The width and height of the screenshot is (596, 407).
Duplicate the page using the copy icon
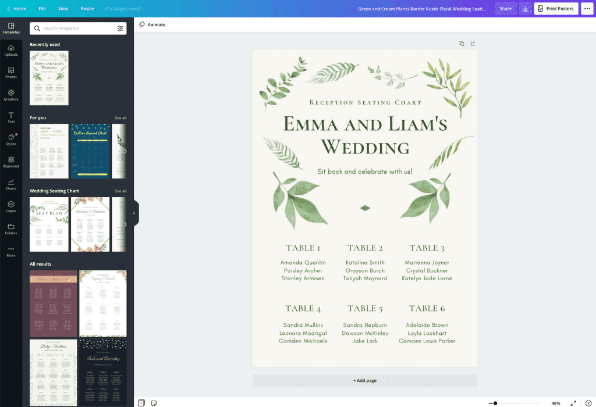point(462,43)
